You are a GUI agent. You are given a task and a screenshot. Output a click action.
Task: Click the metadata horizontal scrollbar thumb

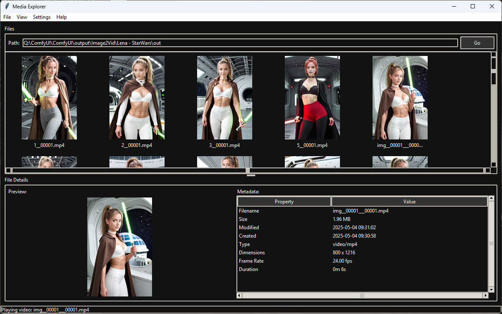(x=362, y=295)
